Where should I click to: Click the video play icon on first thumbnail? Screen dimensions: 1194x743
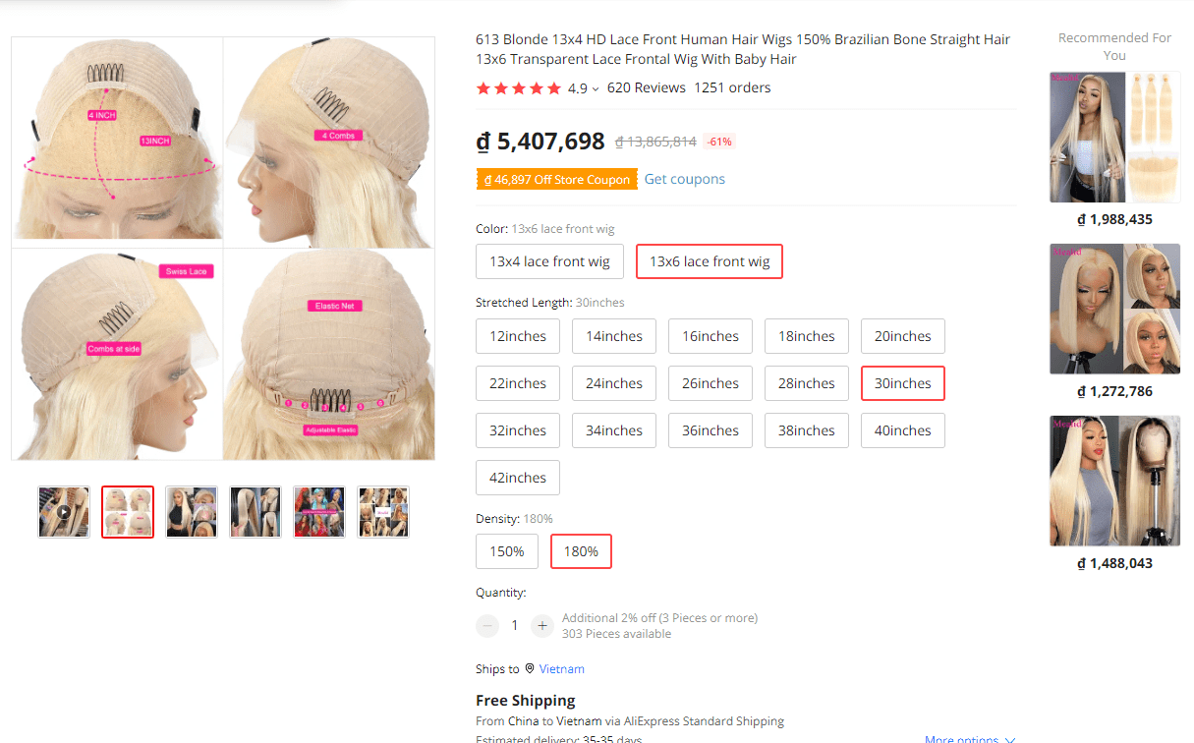[63, 511]
